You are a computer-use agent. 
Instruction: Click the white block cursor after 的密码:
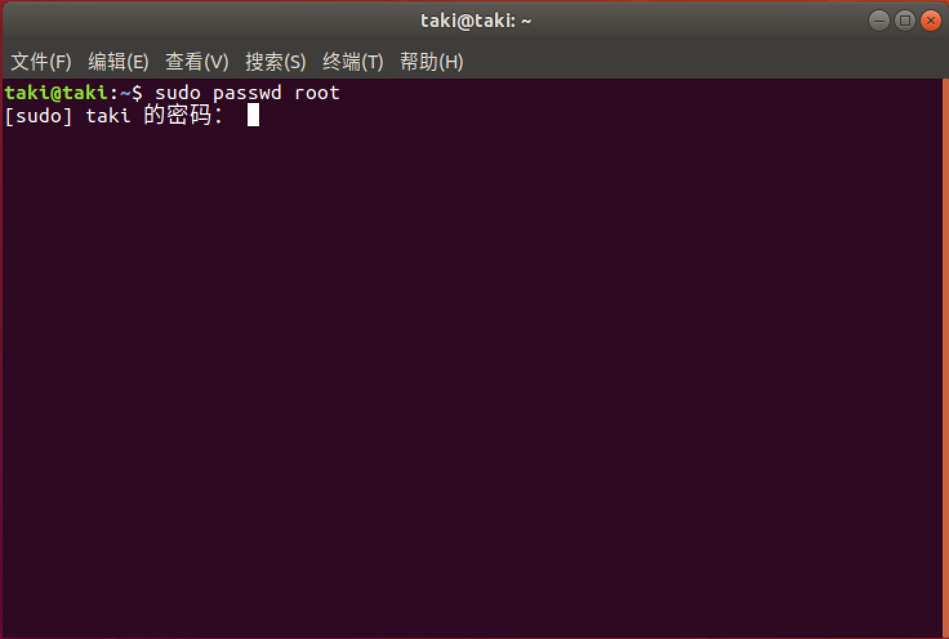(x=253, y=115)
